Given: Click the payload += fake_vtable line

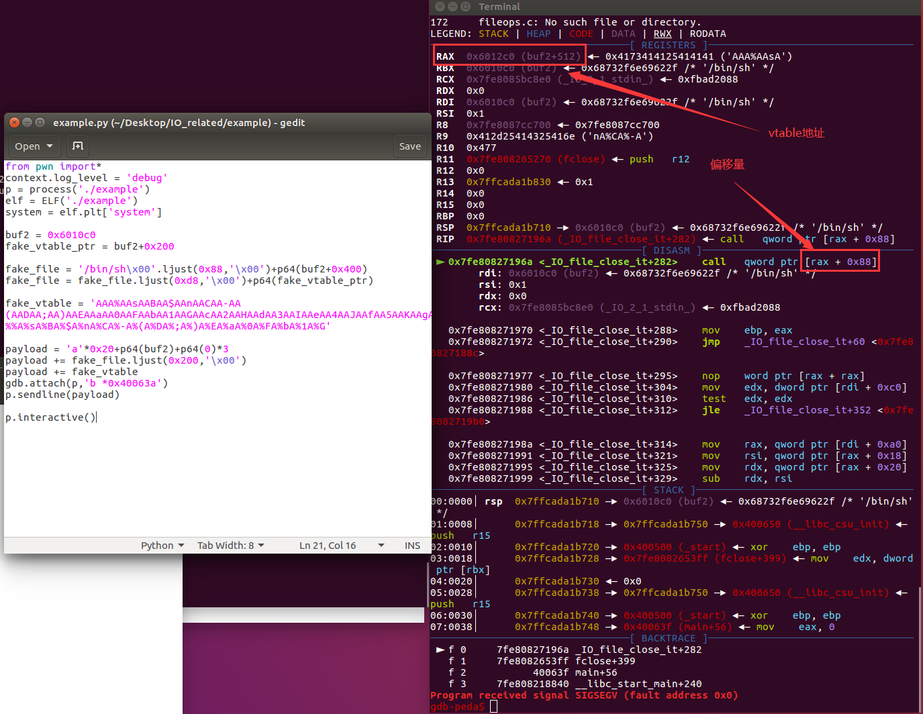Looking at the screenshot, I should click(x=72, y=372).
